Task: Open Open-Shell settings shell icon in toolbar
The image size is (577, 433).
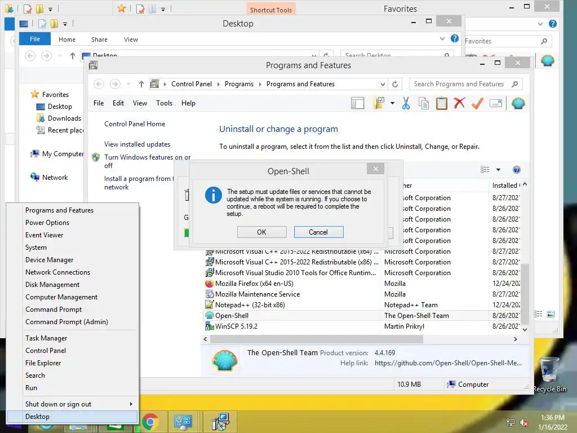Action: tap(518, 104)
